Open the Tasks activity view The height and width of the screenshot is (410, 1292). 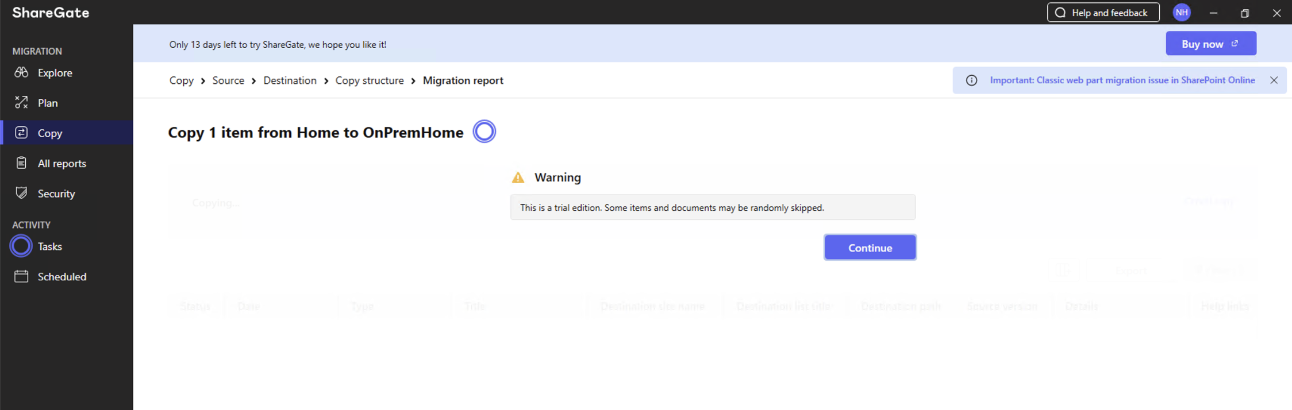(67, 246)
